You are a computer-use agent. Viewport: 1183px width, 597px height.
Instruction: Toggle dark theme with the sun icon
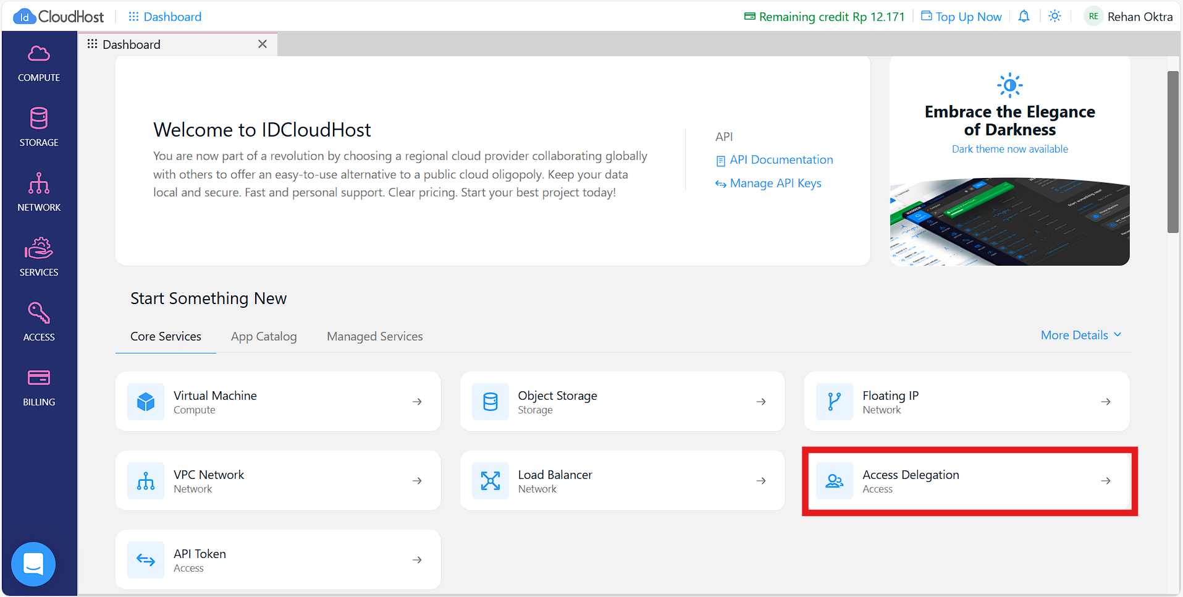tap(1054, 16)
